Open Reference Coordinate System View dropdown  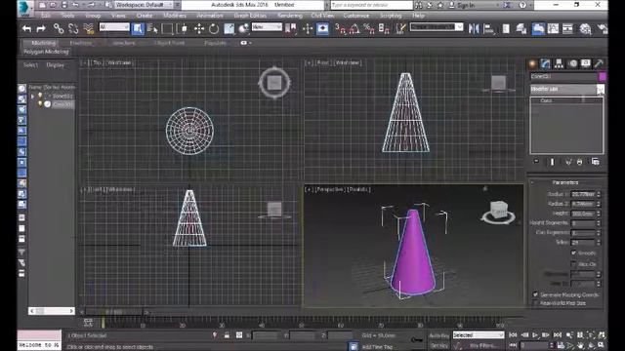(267, 26)
